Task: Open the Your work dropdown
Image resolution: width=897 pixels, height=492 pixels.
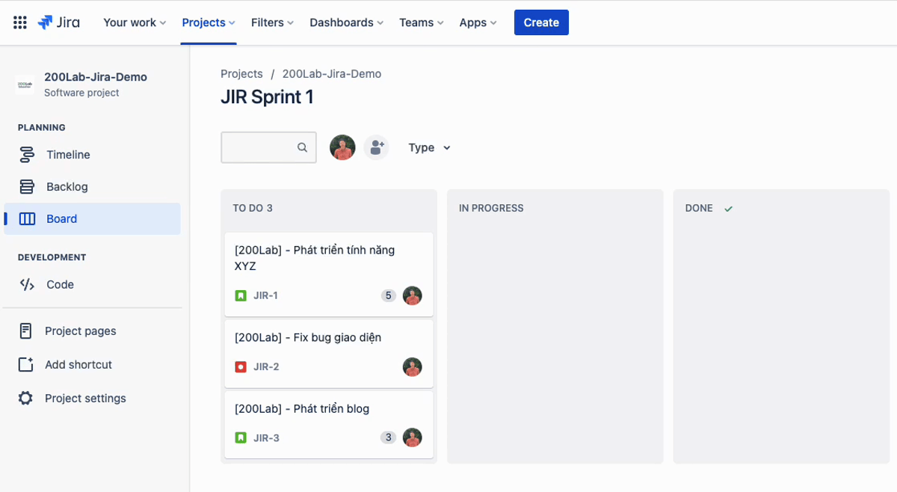Action: (135, 22)
